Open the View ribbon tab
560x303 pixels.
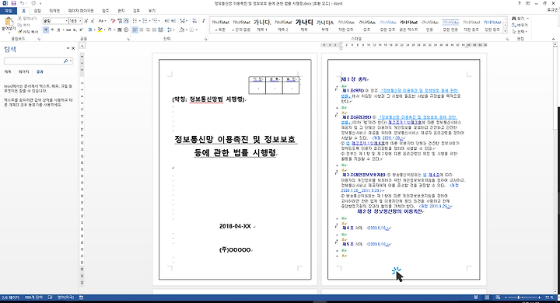click(x=152, y=11)
